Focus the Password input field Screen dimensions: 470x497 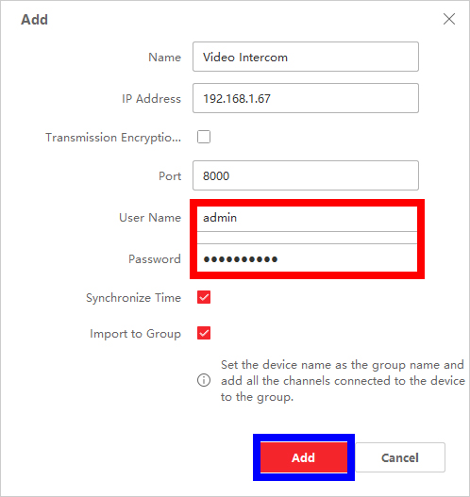(307, 258)
